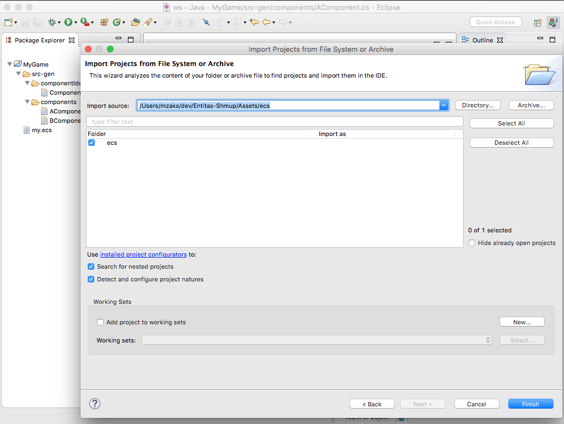
Task: Click the Last Edit Location icon
Action: 254,22
